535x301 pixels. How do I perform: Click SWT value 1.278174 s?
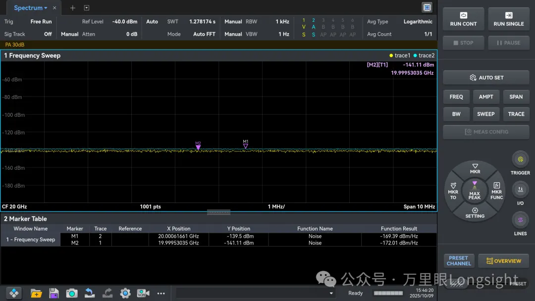[202, 21]
